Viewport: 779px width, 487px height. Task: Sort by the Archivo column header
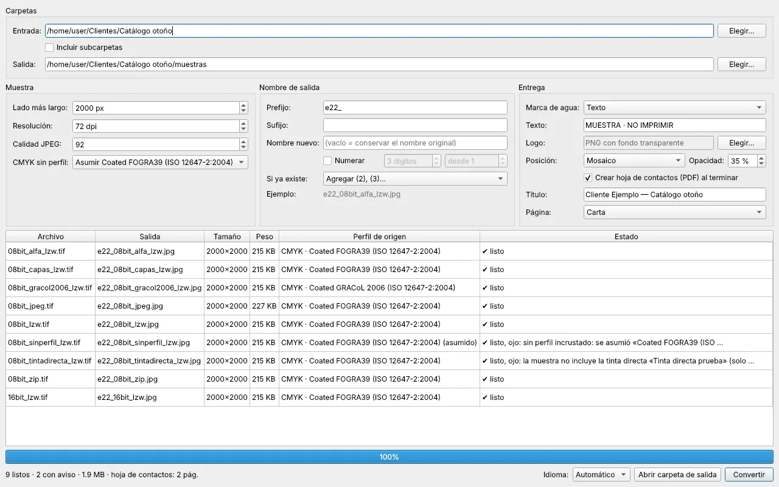(x=51, y=237)
